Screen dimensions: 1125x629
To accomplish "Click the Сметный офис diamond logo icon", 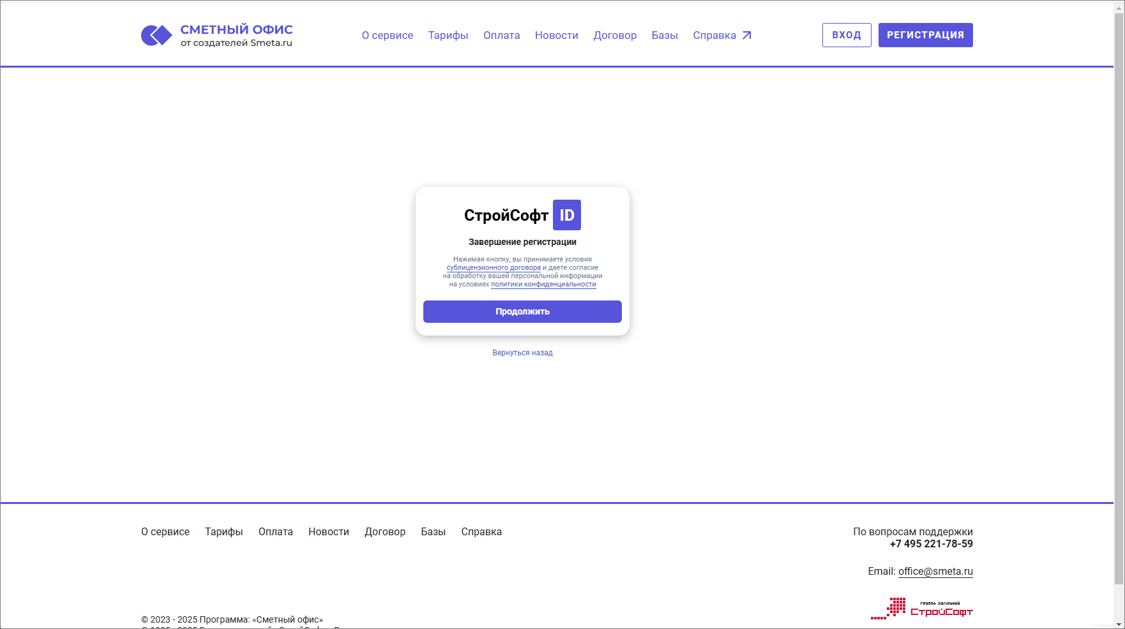I will [x=156, y=35].
